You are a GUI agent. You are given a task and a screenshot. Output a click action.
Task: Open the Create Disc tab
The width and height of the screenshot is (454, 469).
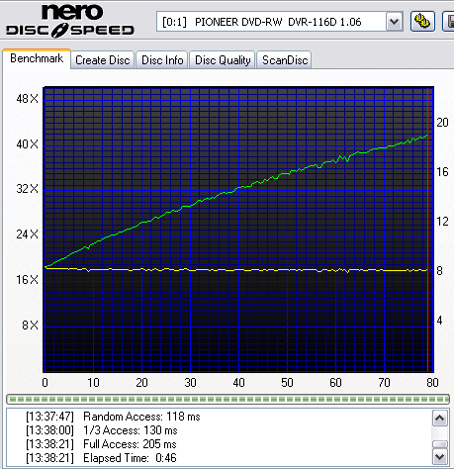103,60
